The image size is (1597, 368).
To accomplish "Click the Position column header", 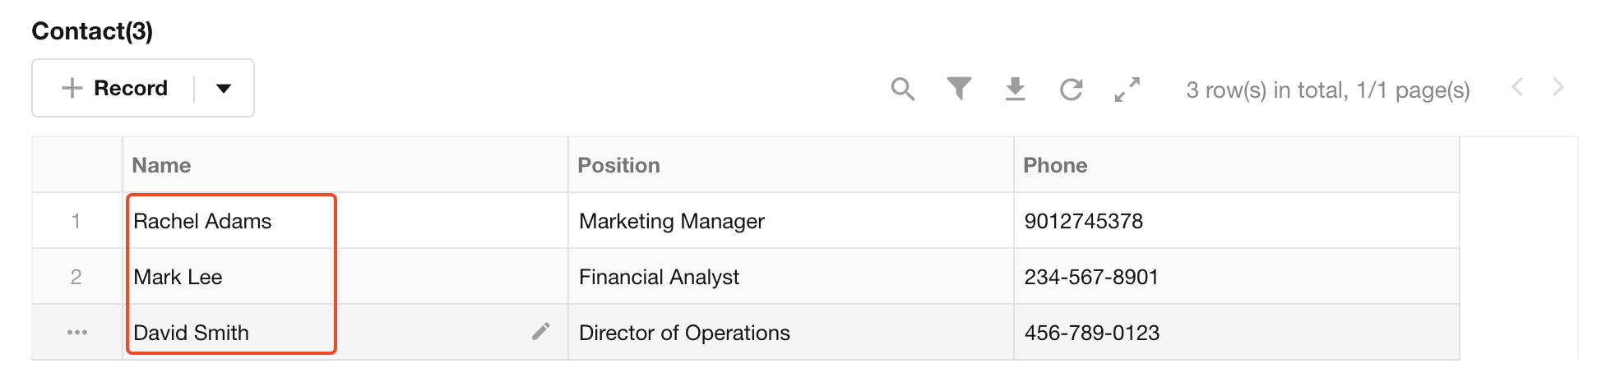I will pos(619,165).
